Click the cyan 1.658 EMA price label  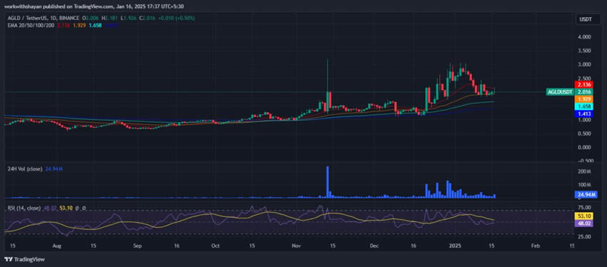click(x=583, y=106)
